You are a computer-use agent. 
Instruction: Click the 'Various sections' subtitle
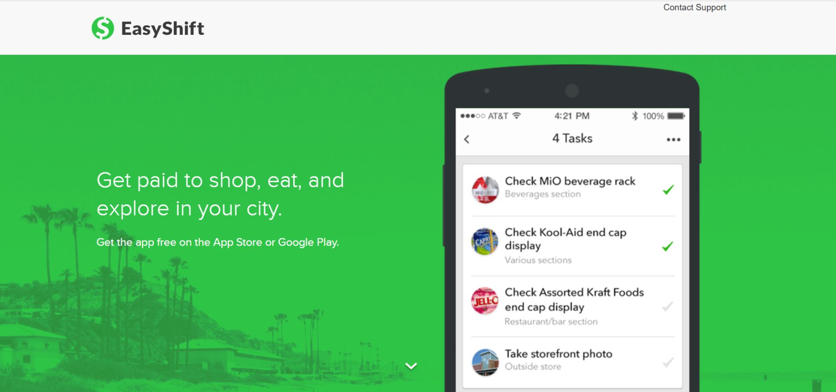pos(538,260)
